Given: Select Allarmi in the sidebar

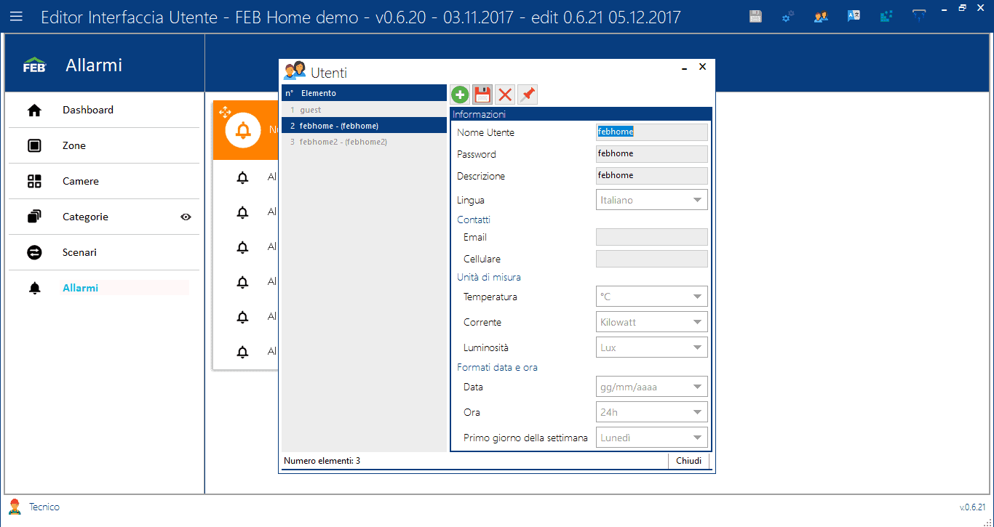Looking at the screenshot, I should point(104,289).
